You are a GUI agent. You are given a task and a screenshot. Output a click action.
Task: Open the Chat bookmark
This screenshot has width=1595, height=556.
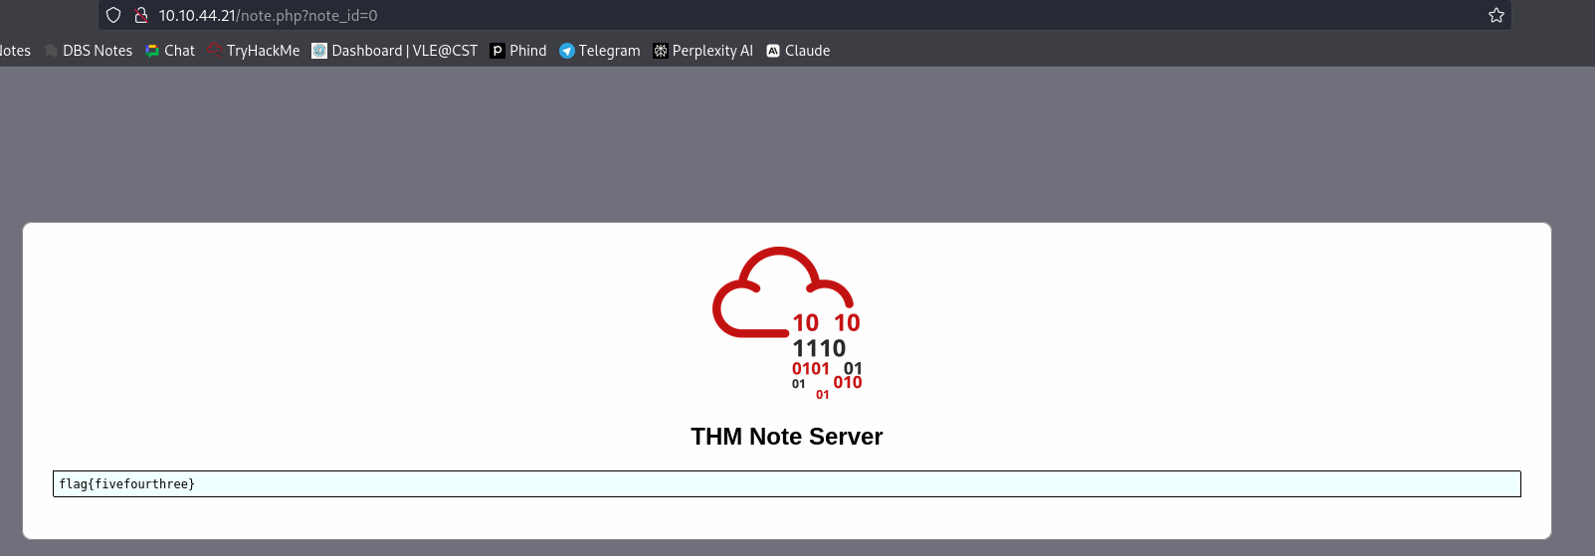point(170,51)
